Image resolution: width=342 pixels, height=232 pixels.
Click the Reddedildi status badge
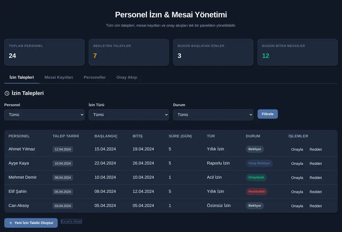257,192
